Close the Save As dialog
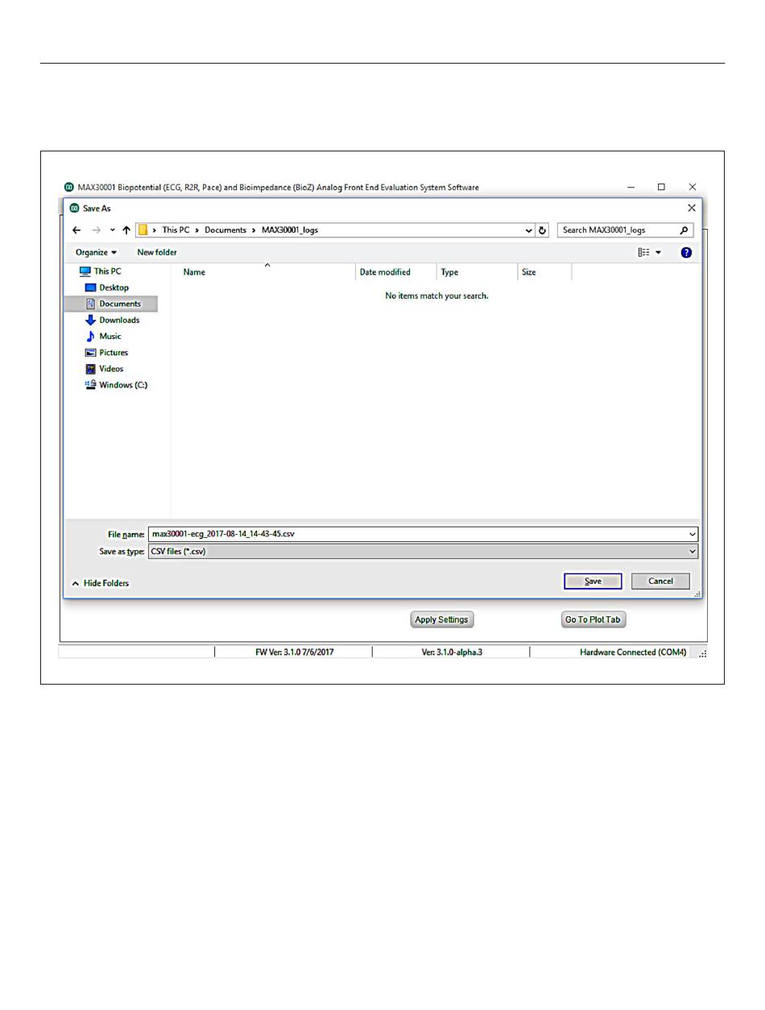This screenshot has height=1010, width=765. 691,208
